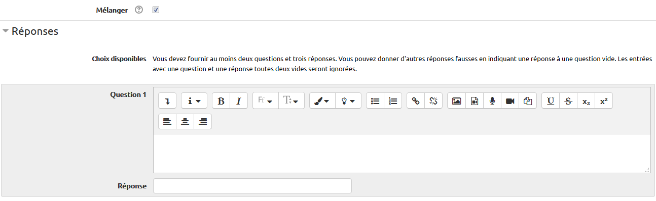Toggle the expand toolbar arrow button
Screen dimensions: 656x201
click(167, 101)
